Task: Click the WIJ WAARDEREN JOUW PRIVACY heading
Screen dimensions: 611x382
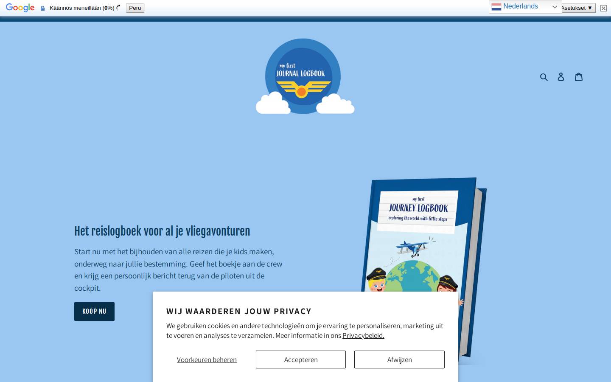Action: pyautogui.click(x=239, y=312)
